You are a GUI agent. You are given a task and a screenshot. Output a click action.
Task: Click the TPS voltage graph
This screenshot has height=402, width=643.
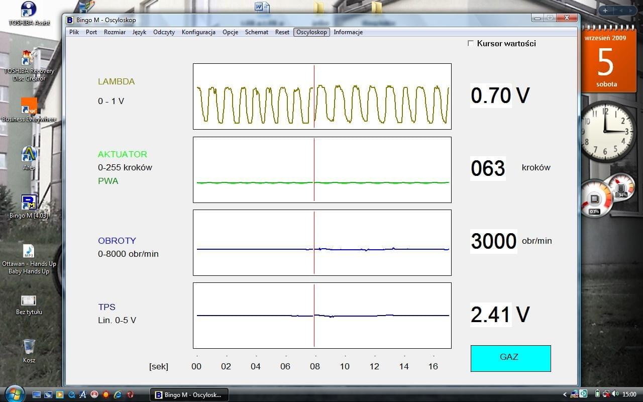click(322, 316)
